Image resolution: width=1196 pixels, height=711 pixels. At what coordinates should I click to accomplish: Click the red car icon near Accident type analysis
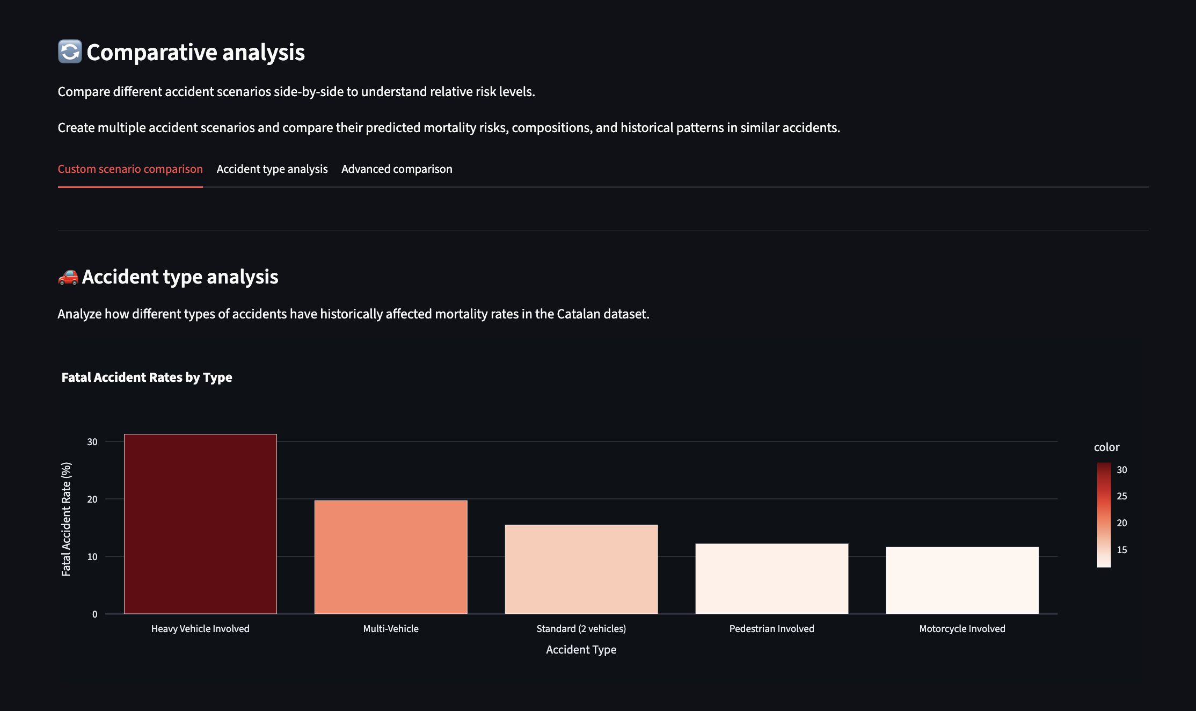68,277
